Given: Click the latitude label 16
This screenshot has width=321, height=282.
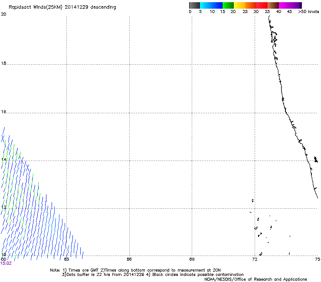Looking at the screenshot, I should 3,112.
